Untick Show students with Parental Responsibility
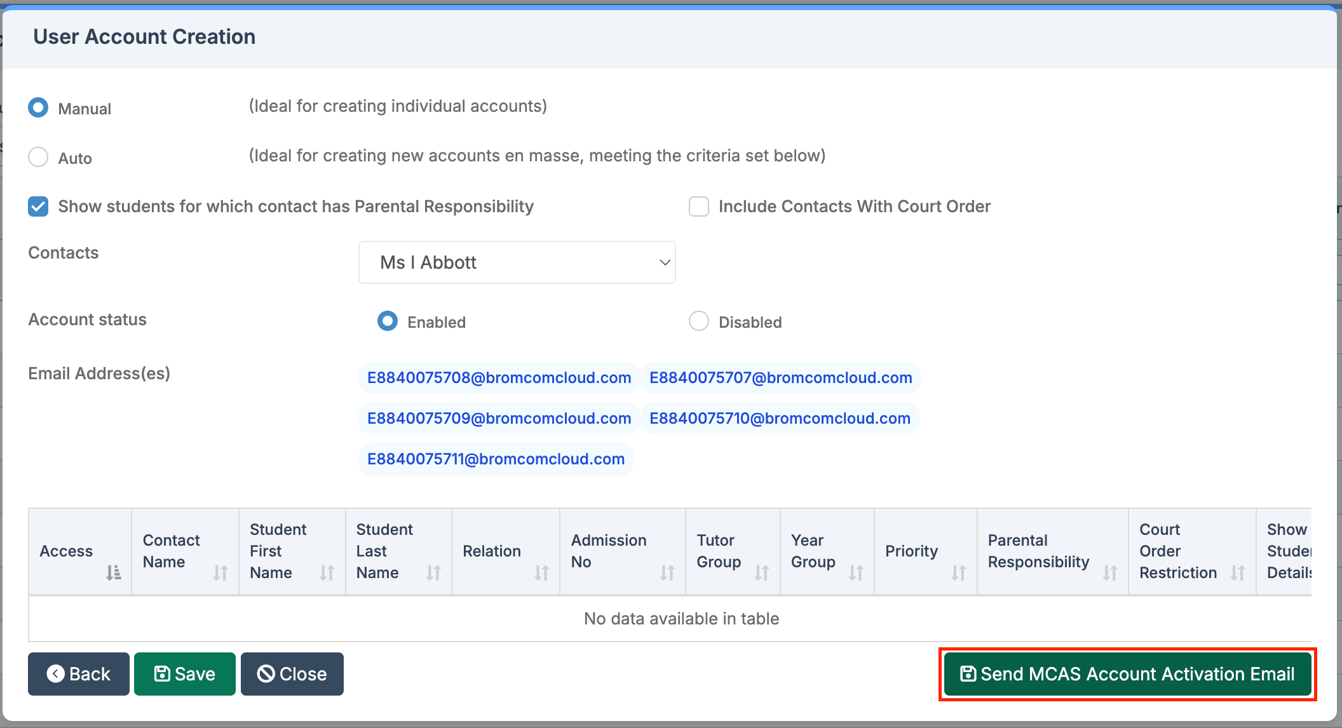This screenshot has width=1342, height=728. tap(38, 206)
